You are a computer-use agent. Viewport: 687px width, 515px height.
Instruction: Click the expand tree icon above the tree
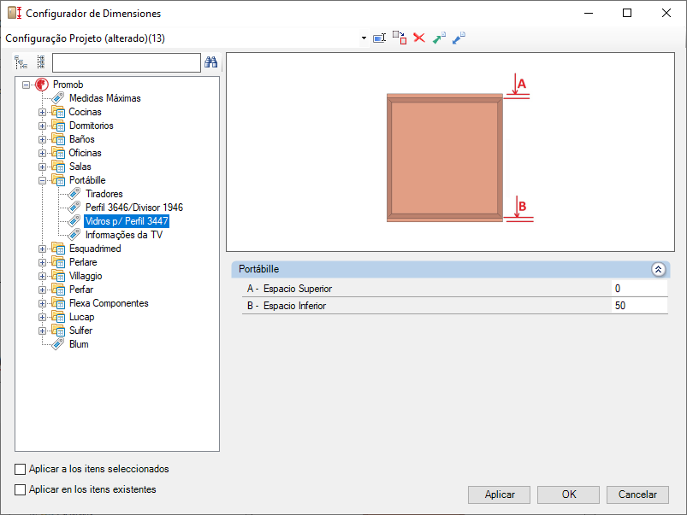21,62
